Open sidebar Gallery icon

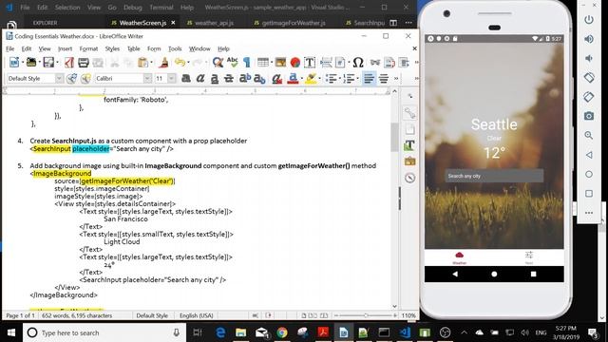[409, 161]
